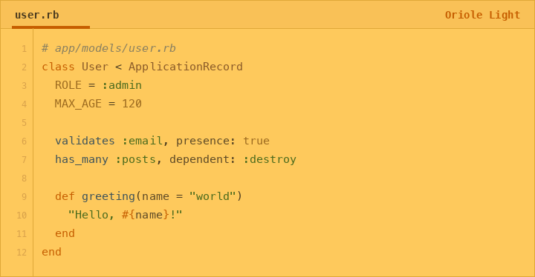The image size is (535, 277).
Task: Click the :admin symbol
Action: coord(122,85)
